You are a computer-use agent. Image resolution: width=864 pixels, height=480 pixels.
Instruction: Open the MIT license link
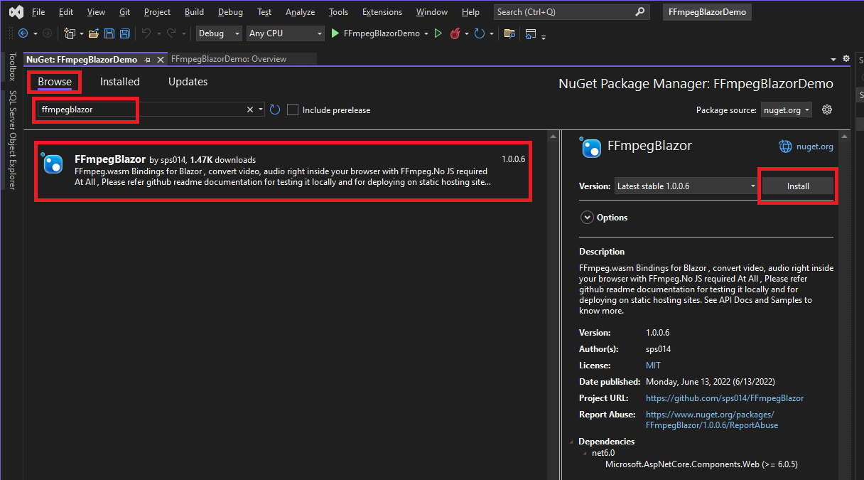[653, 366]
